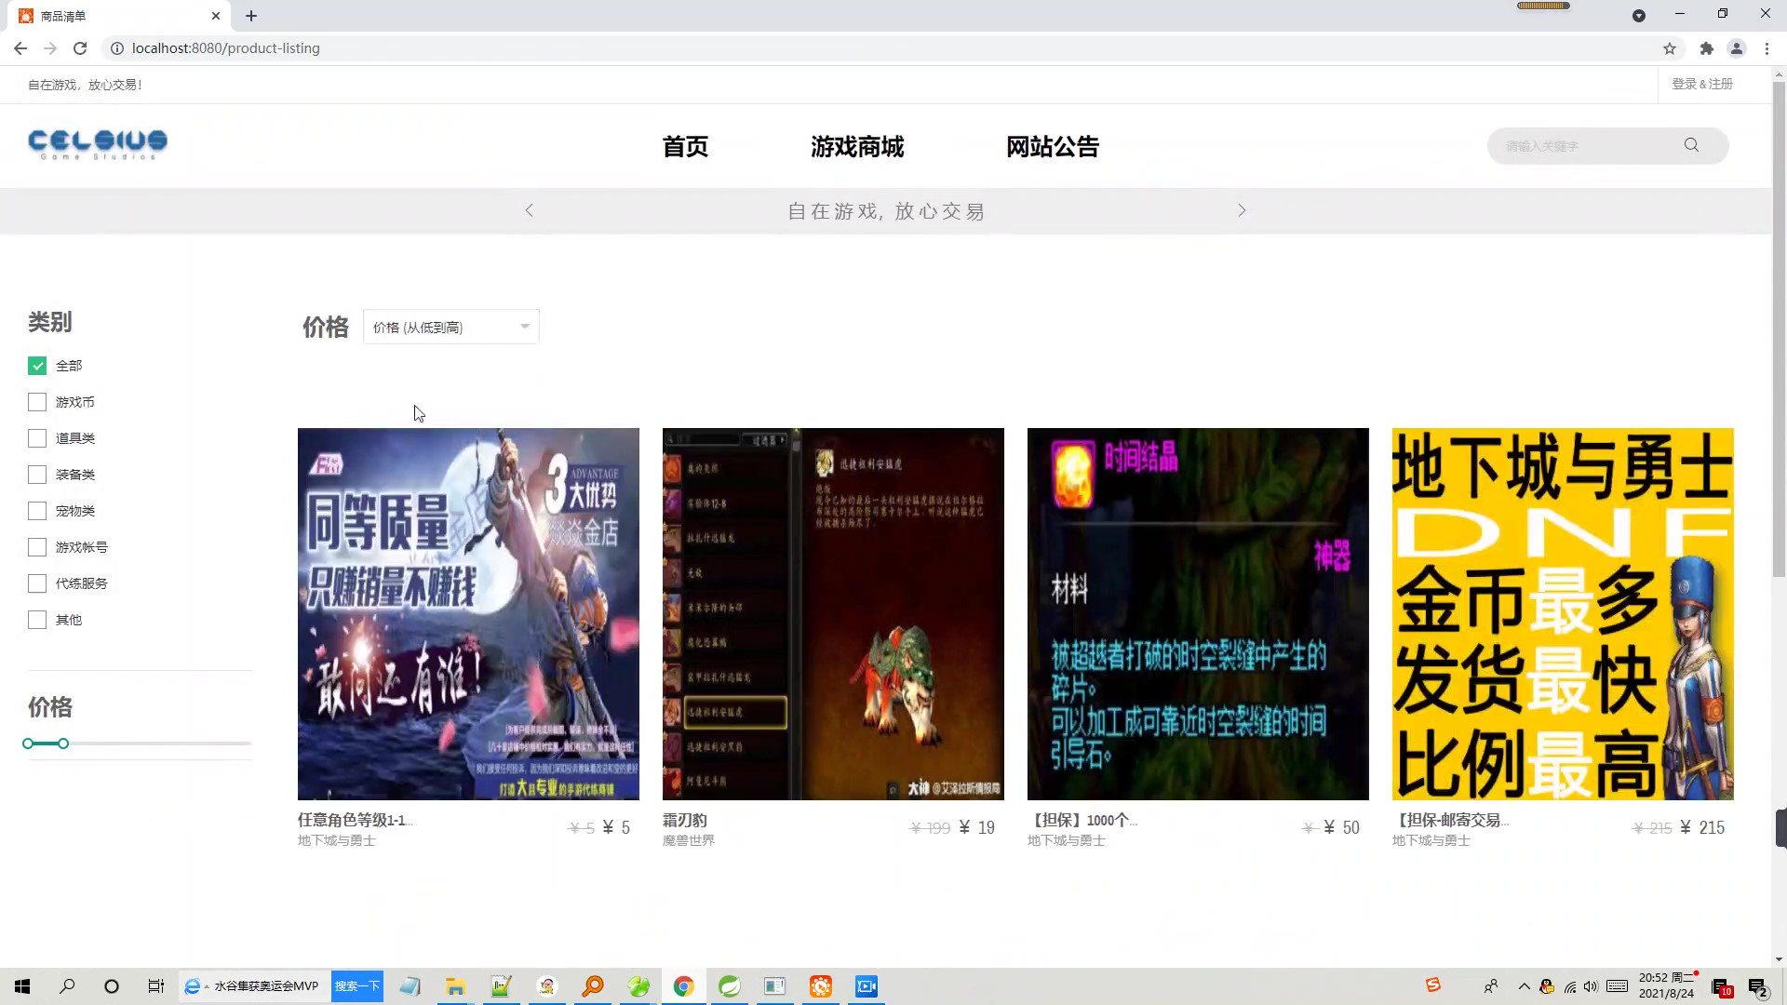Open the 价格 (从低到高) sorting dropdown

pyautogui.click(x=450, y=327)
